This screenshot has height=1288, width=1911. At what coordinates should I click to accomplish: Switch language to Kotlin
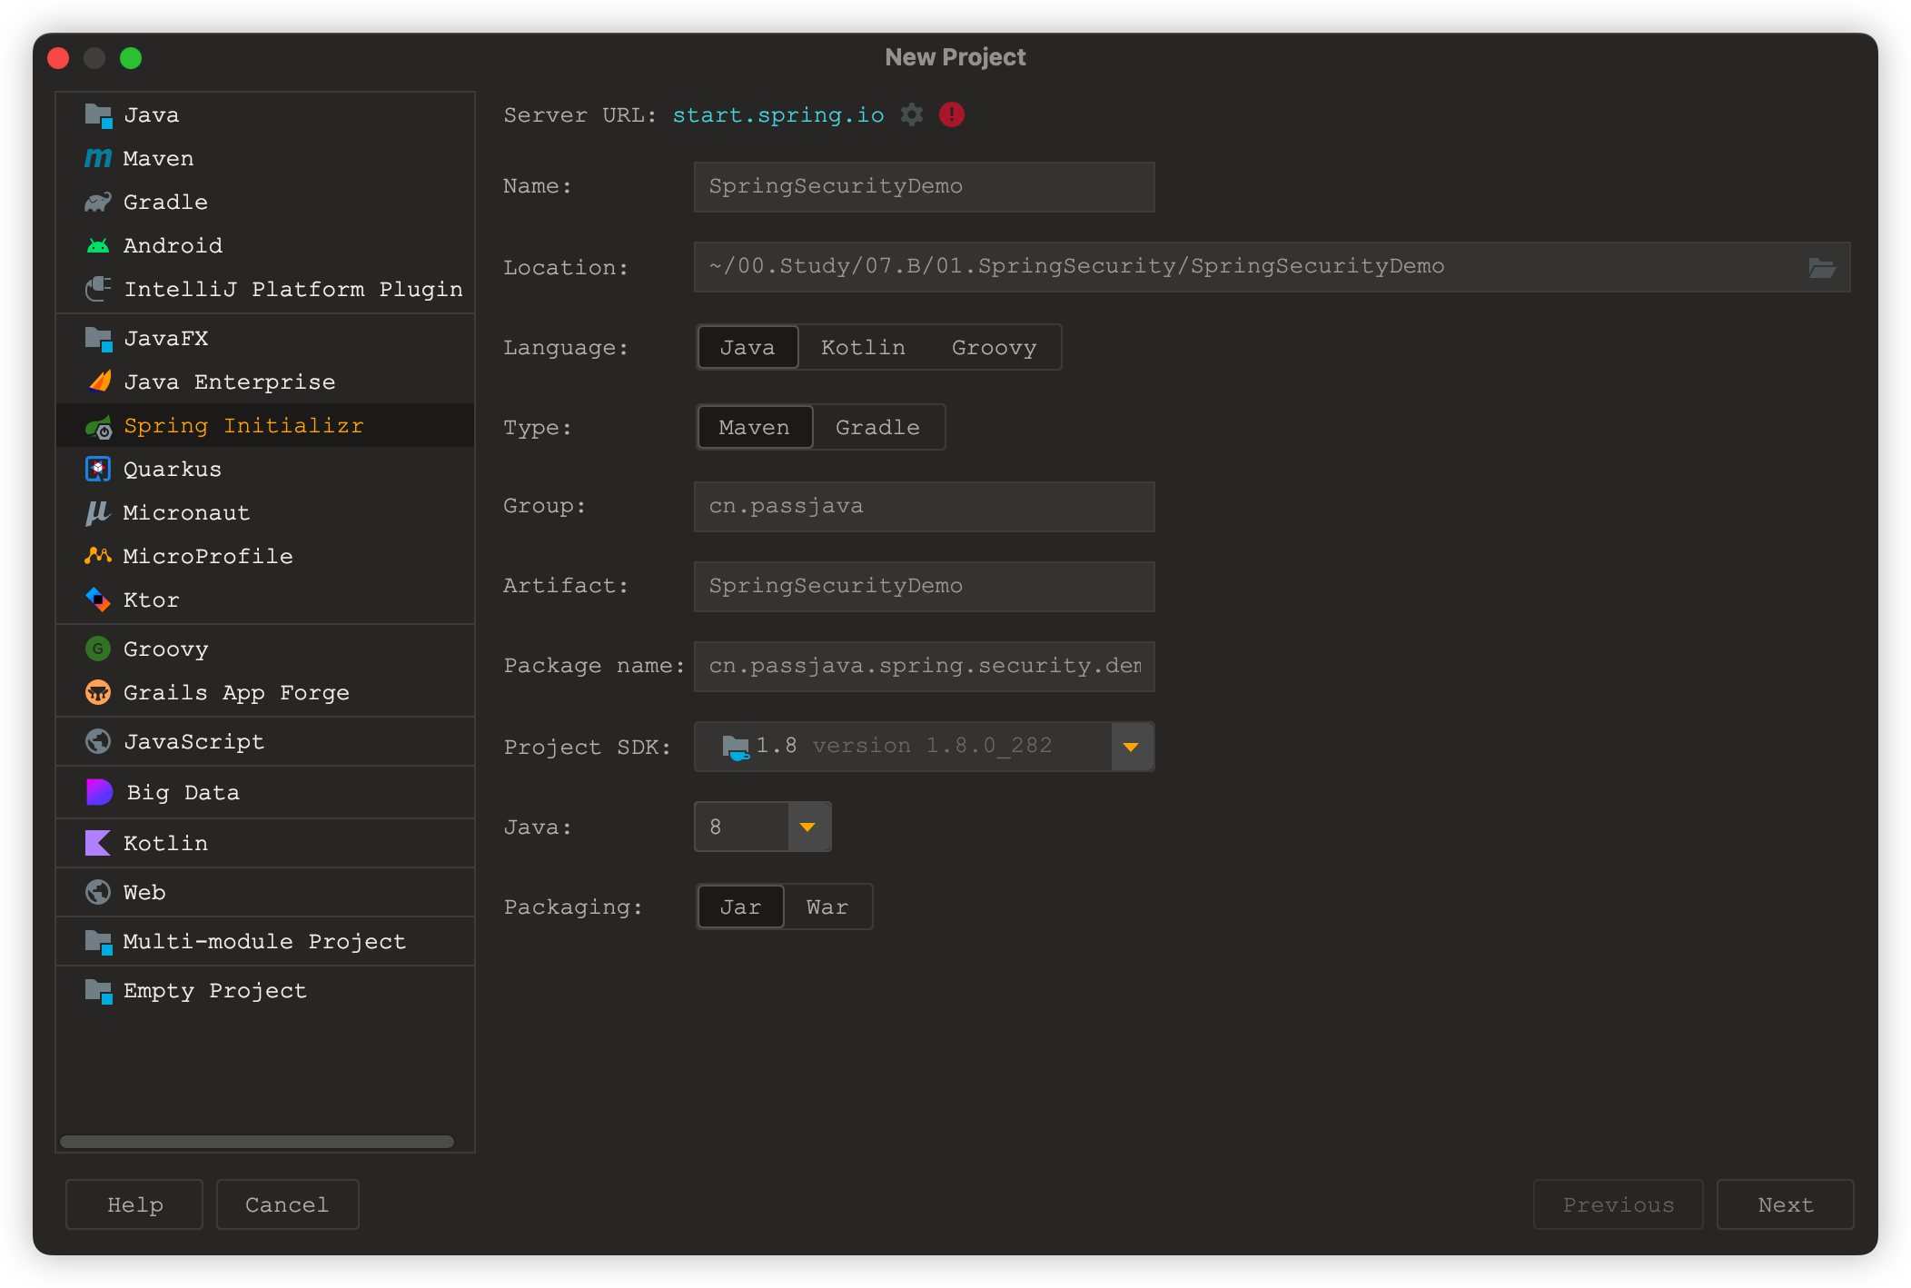[x=863, y=347]
